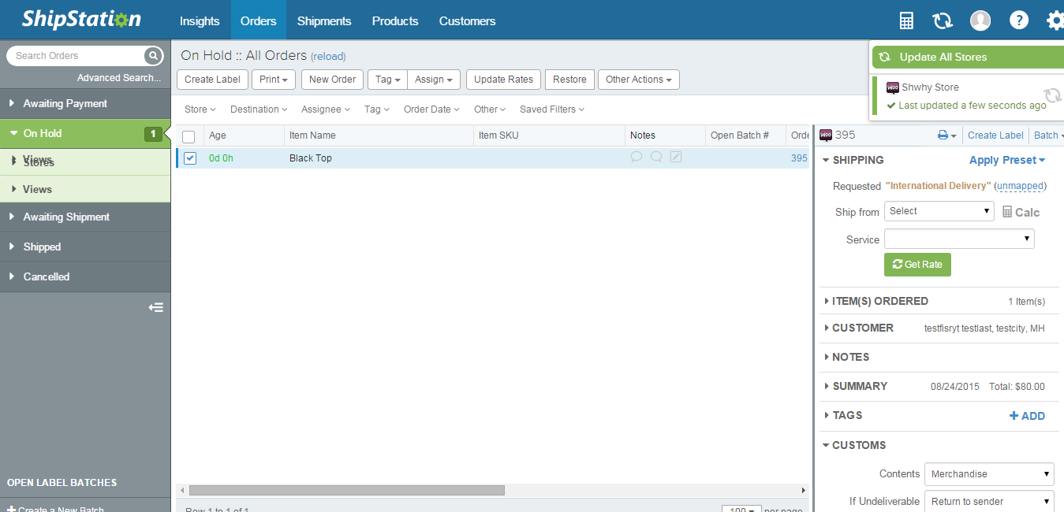Click the green Get Rate button

tap(917, 265)
